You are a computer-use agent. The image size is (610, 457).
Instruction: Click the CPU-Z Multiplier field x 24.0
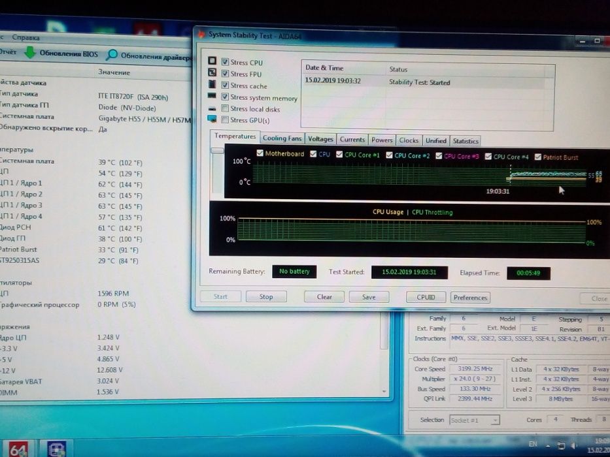pos(475,379)
